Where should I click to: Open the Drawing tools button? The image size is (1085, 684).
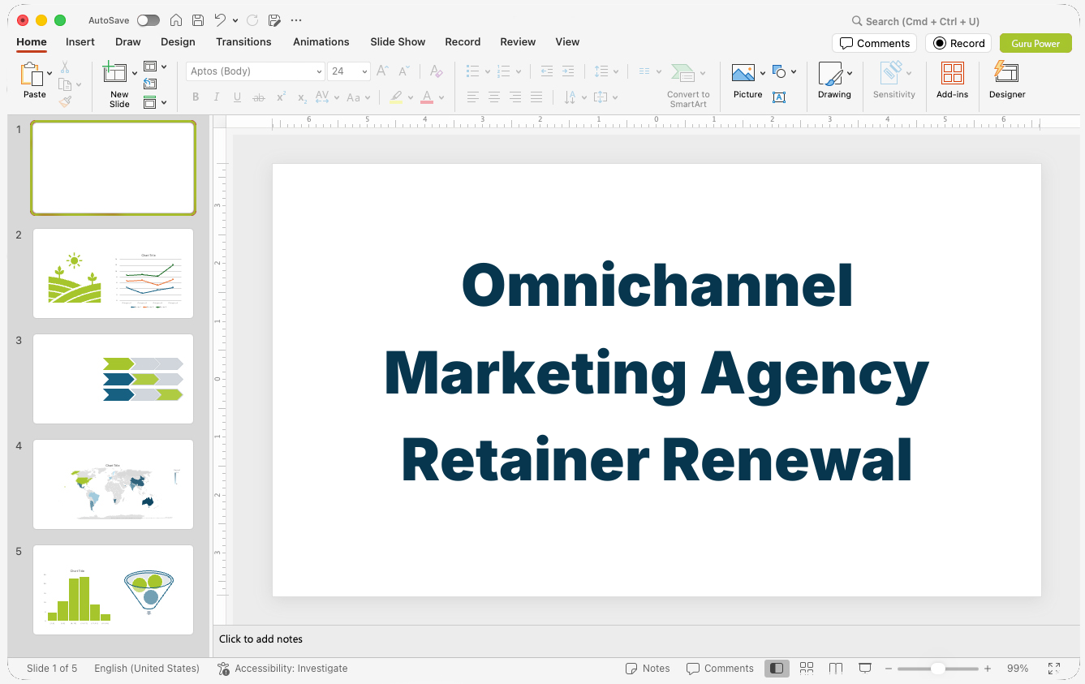tap(835, 81)
